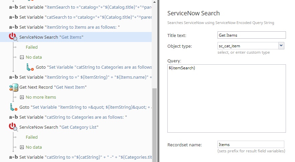295x162 pixels.
Task: Click the "select, or enter custom type" hint
Action: (244, 52)
